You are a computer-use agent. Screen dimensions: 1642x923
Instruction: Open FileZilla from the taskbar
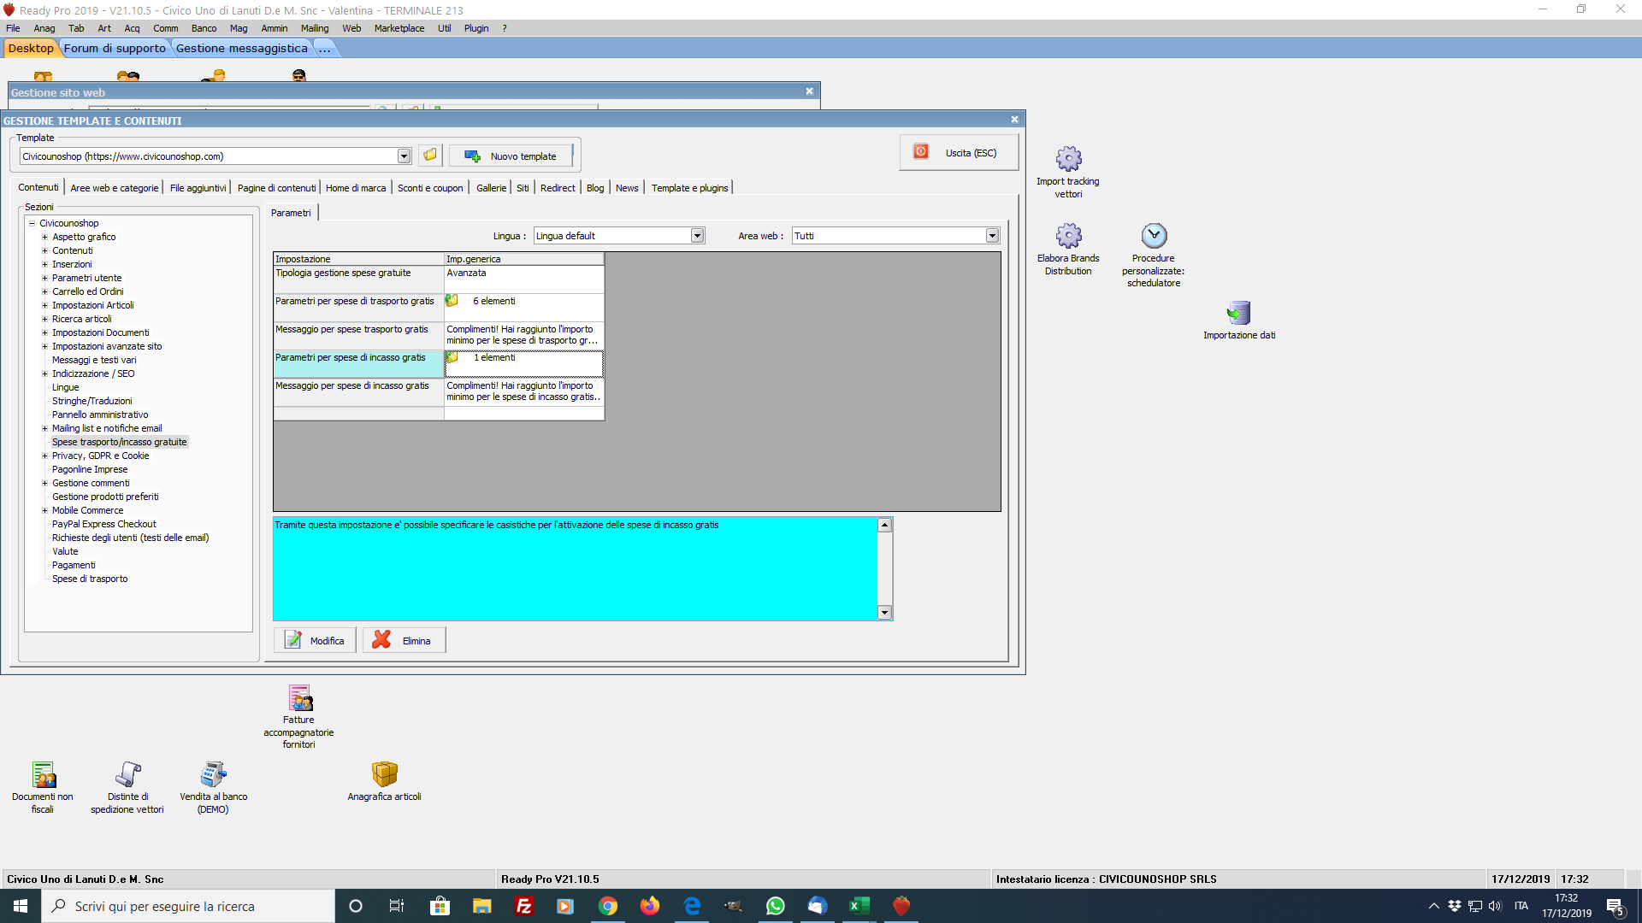click(x=524, y=906)
